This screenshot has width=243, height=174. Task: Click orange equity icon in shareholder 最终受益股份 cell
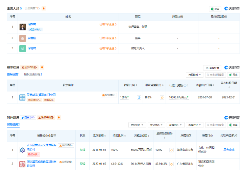[162, 97]
